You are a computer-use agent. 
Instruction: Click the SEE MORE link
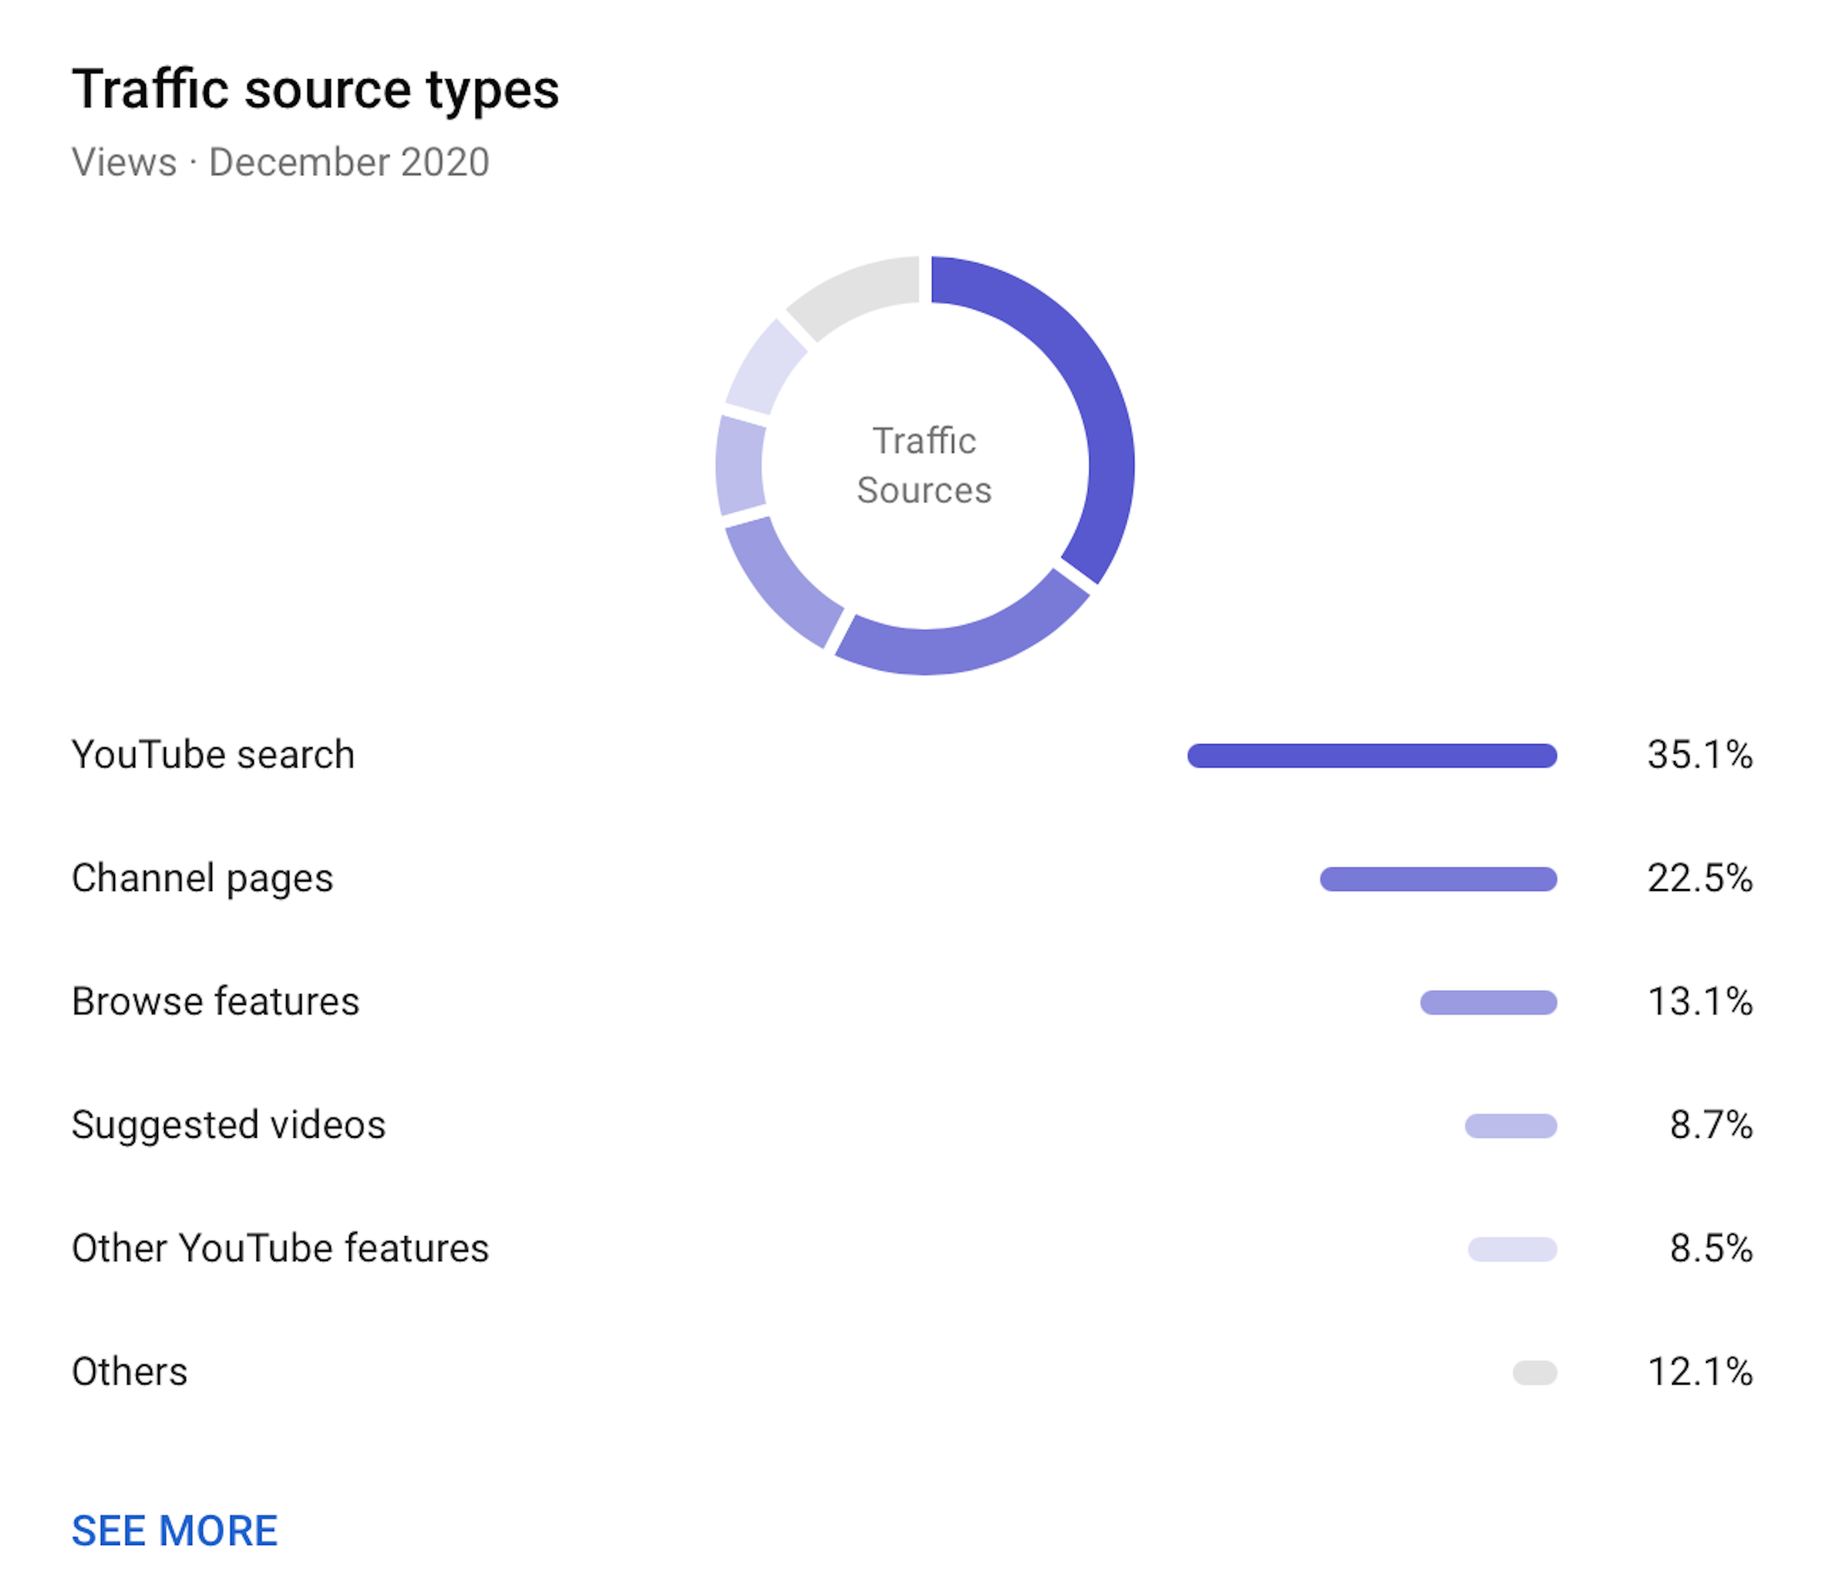tap(175, 1531)
